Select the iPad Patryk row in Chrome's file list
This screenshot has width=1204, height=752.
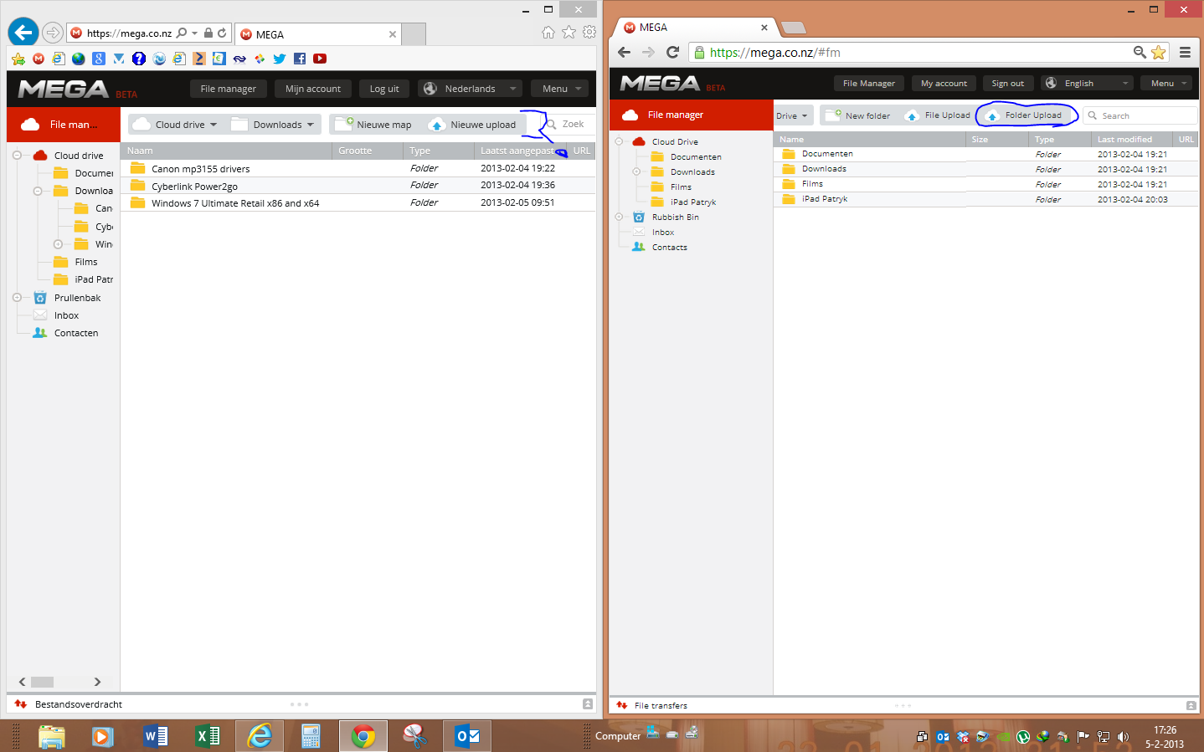pos(985,199)
